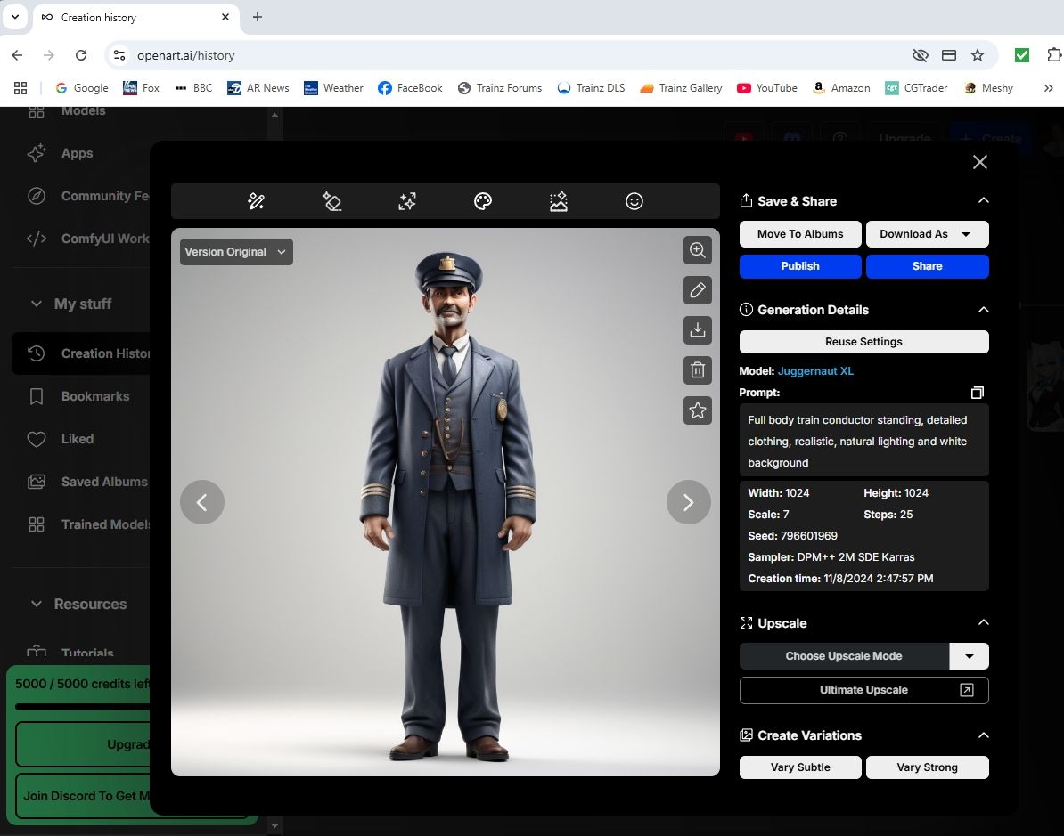Click the magic wand edit icon
The image size is (1064, 836).
pyautogui.click(x=256, y=202)
